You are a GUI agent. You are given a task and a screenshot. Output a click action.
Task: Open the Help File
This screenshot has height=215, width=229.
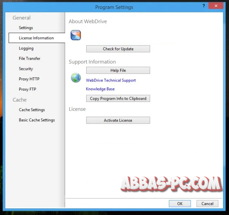pos(118,70)
